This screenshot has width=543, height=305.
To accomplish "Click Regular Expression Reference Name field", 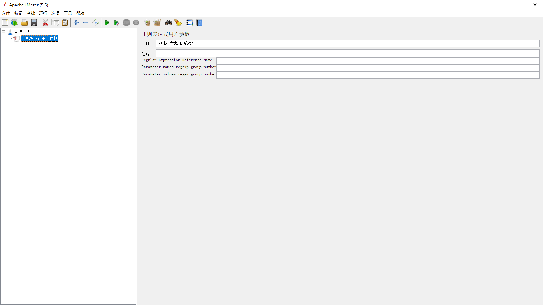I will [378, 61].
